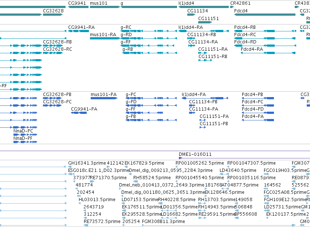Select the CG11151-PB protein label
310x227 pixels.
pyautogui.click(x=214, y=124)
